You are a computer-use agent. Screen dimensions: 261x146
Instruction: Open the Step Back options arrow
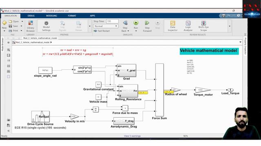click(x=128, y=31)
